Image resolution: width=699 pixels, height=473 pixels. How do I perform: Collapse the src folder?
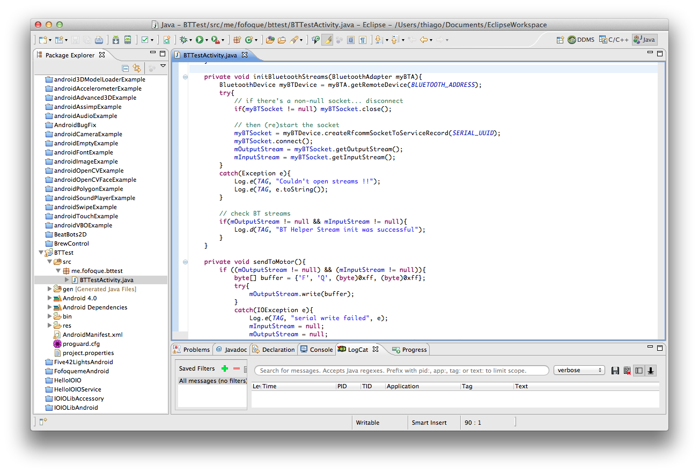tap(50, 262)
